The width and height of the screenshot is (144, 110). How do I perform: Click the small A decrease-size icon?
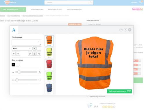[13, 72]
